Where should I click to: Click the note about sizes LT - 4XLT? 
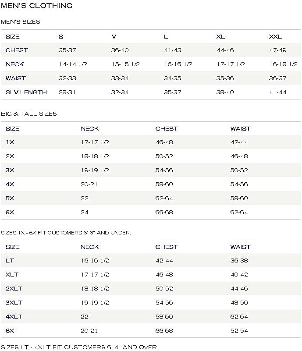80,347
